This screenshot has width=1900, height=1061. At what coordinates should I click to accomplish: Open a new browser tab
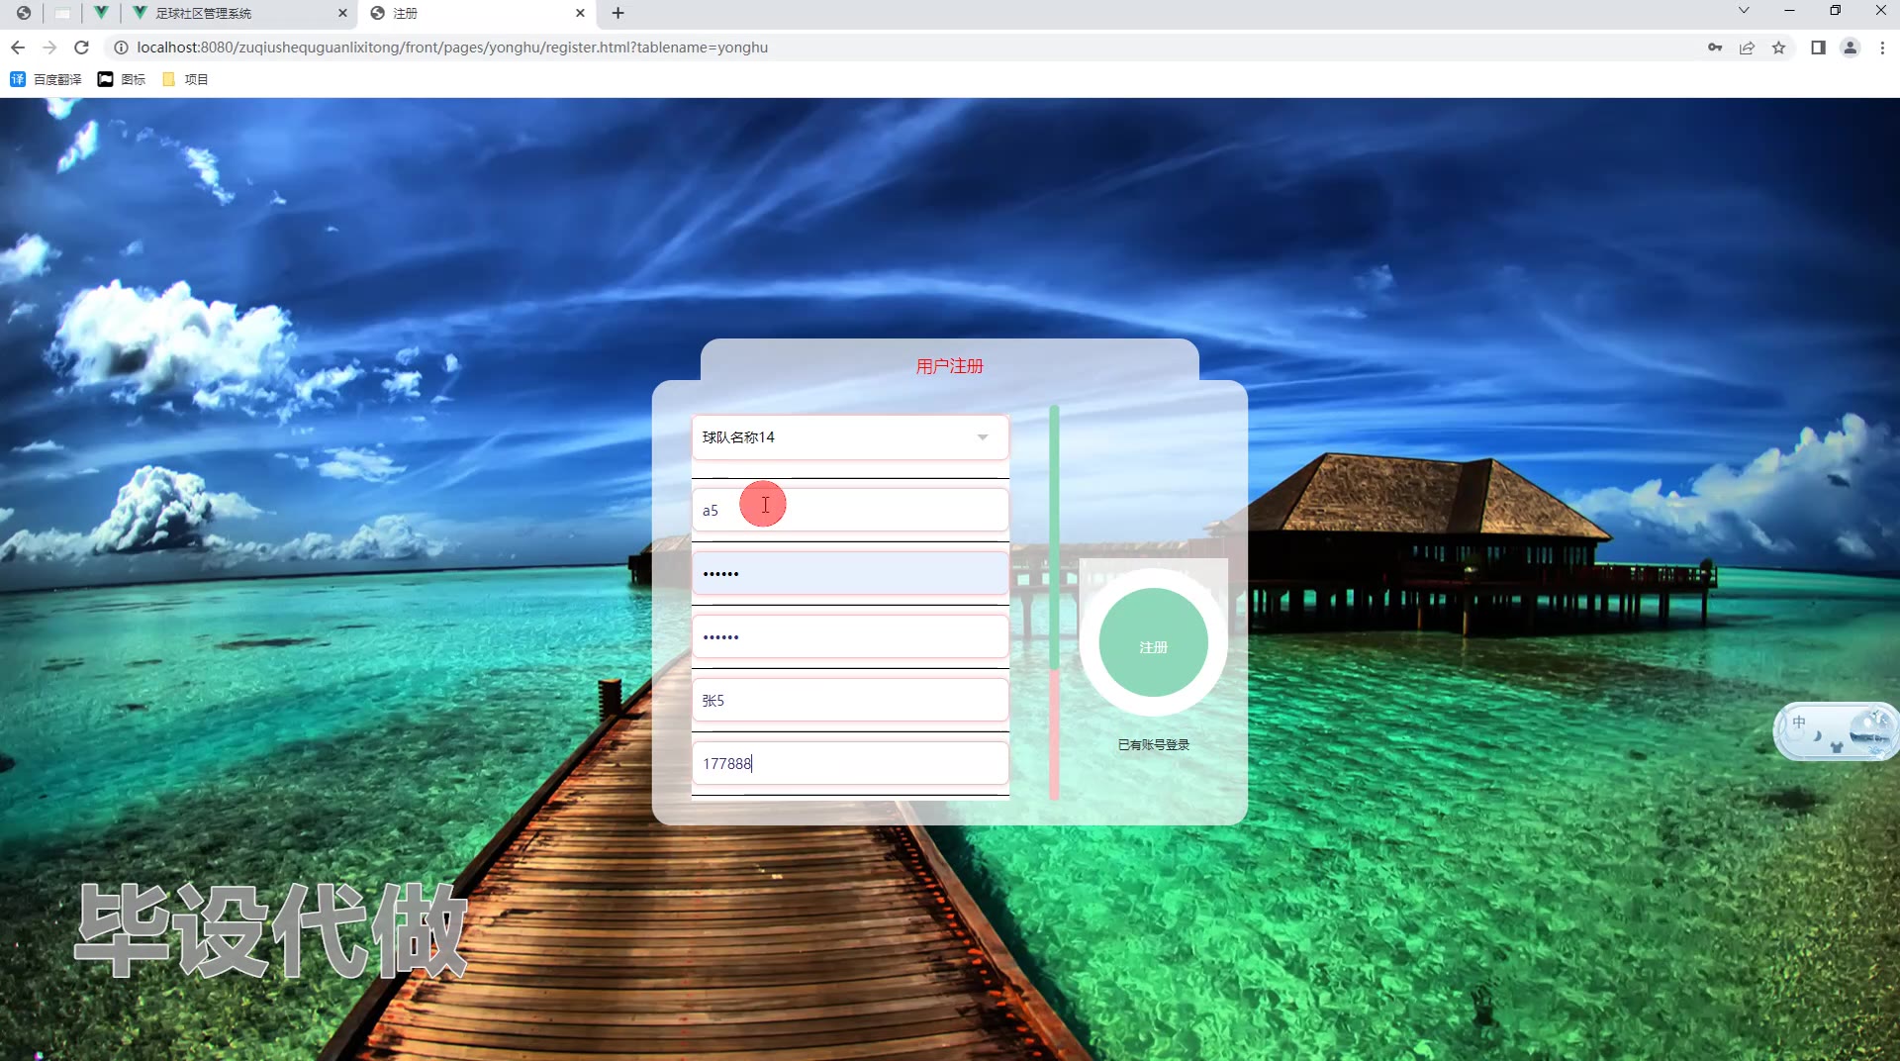pos(618,13)
